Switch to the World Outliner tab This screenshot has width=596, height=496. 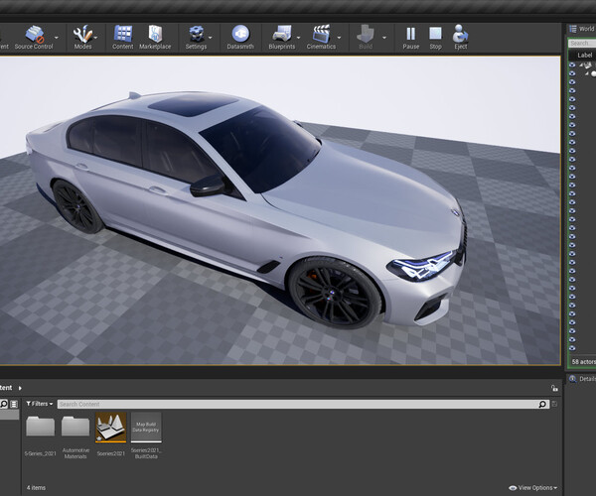click(583, 29)
